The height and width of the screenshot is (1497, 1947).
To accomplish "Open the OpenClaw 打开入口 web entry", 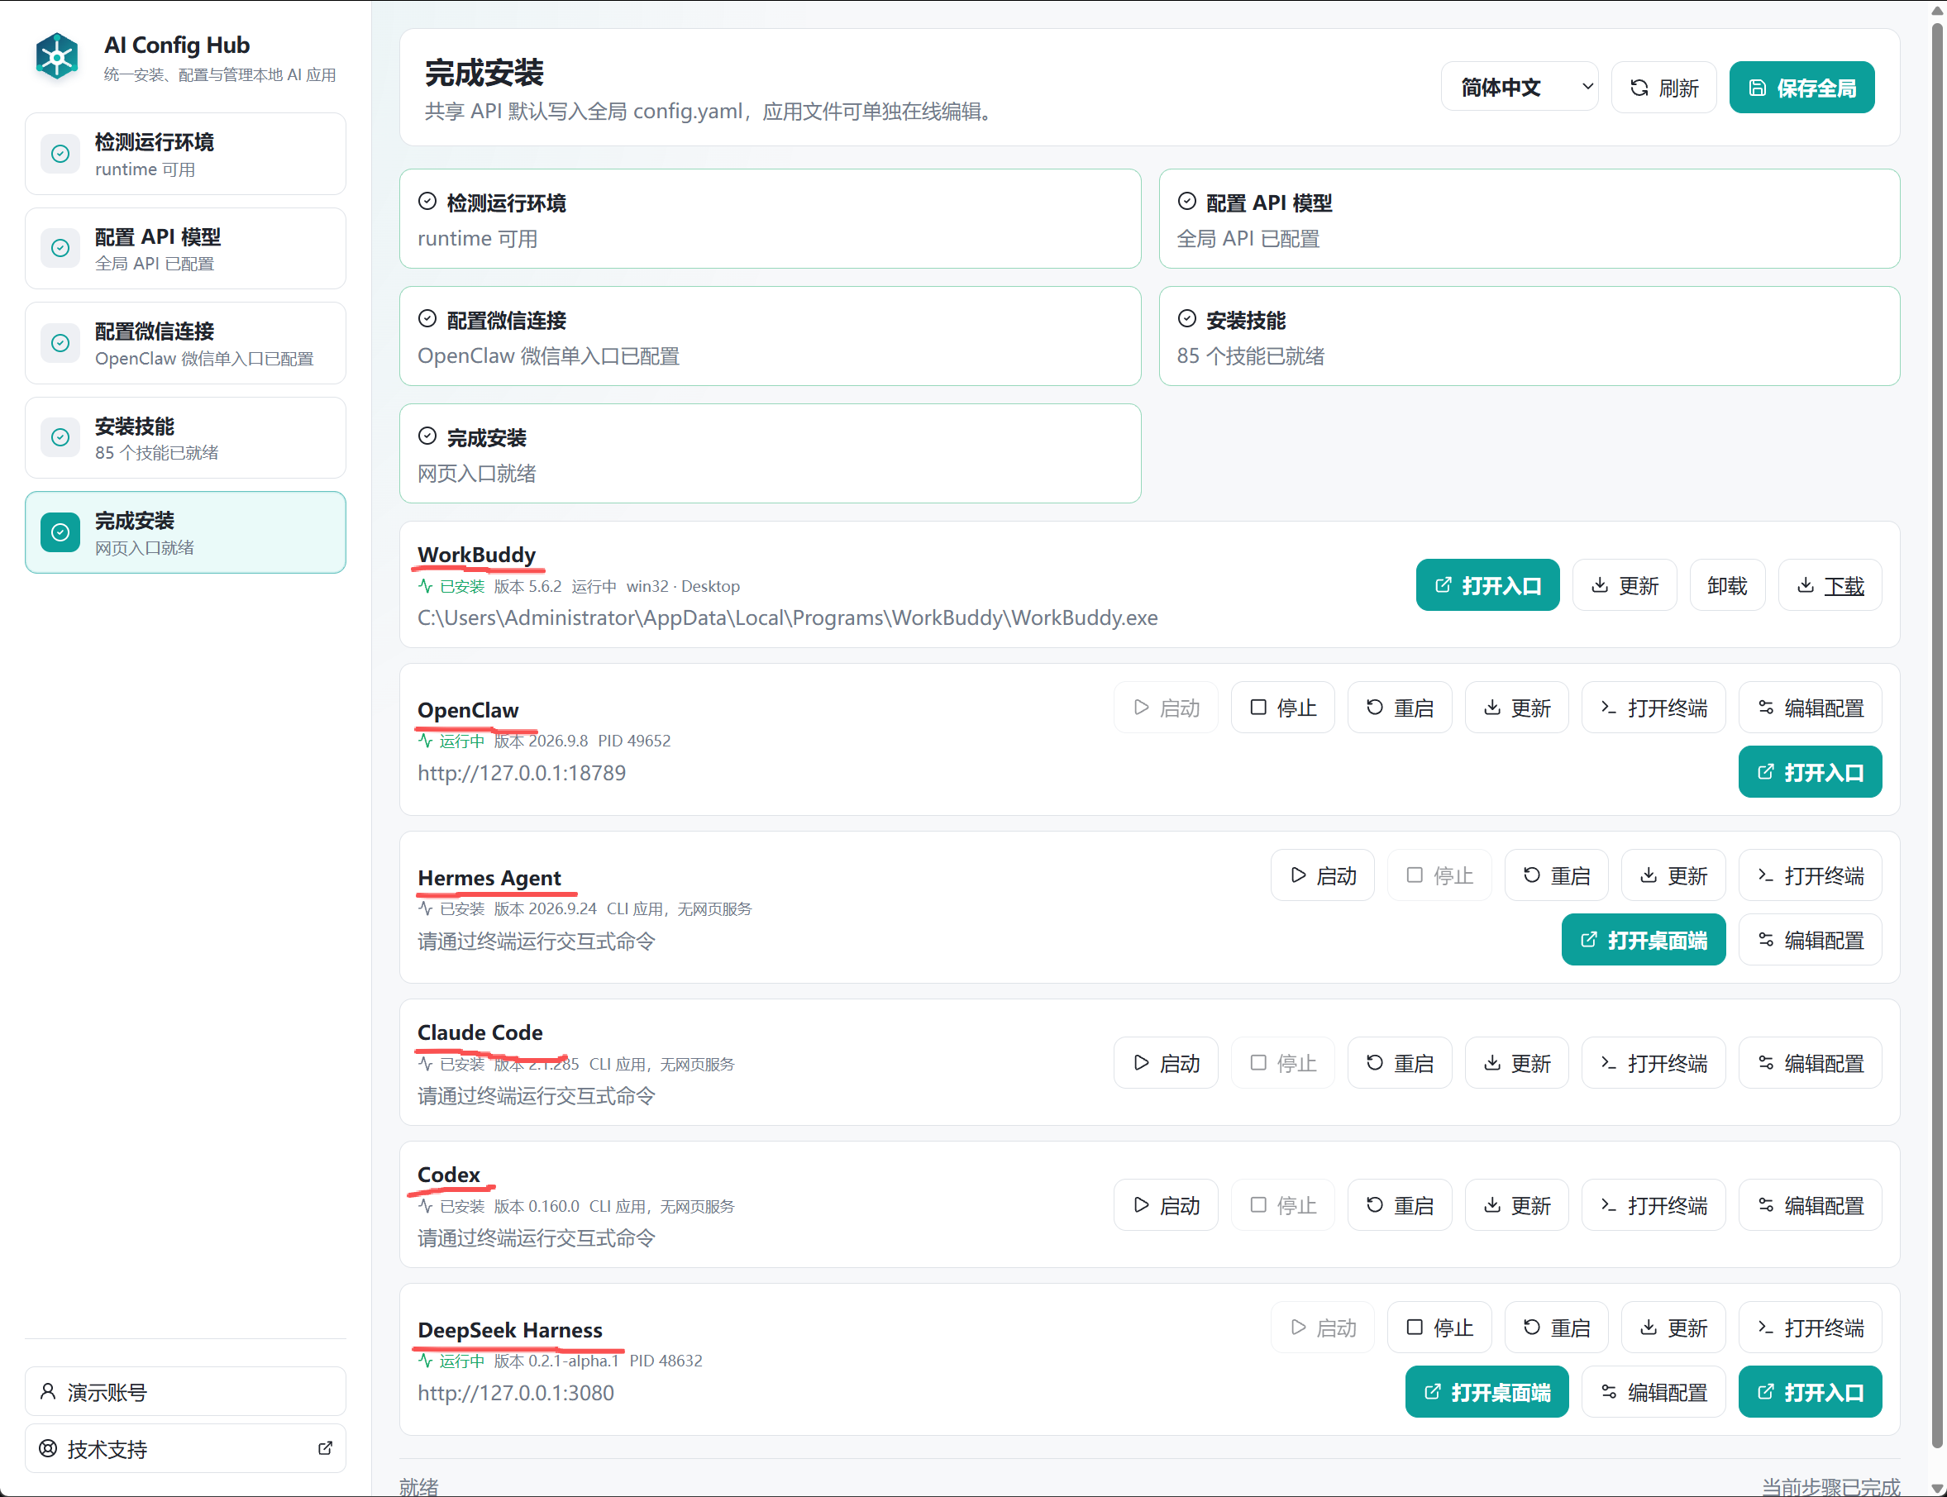I will click(x=1810, y=772).
